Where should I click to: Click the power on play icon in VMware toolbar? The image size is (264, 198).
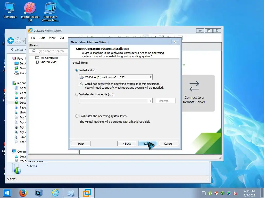tap(92, 37)
